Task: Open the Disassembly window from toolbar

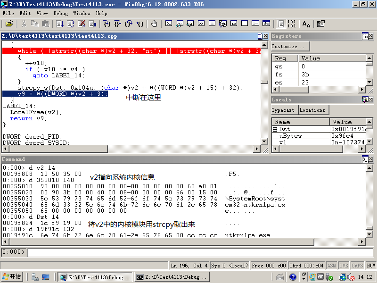Action: click(x=234, y=24)
